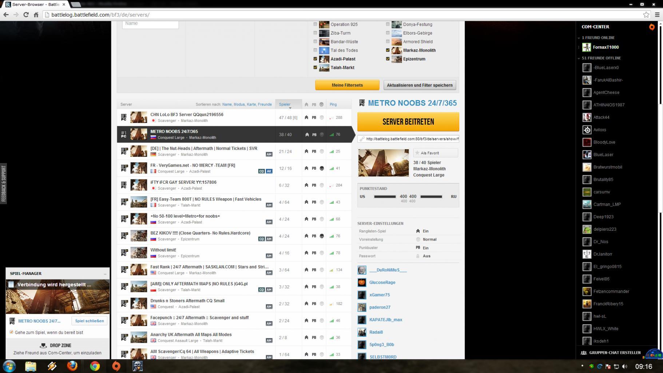Open the Battlefield game taskbar icon

click(137, 366)
